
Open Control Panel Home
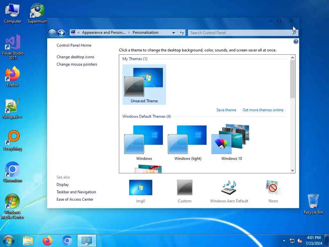(x=74, y=45)
